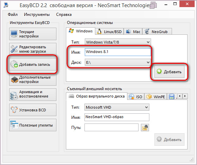This screenshot has width=197, height=165.
Task: Expand the E:\ disk dropdown
Action: coord(118,62)
